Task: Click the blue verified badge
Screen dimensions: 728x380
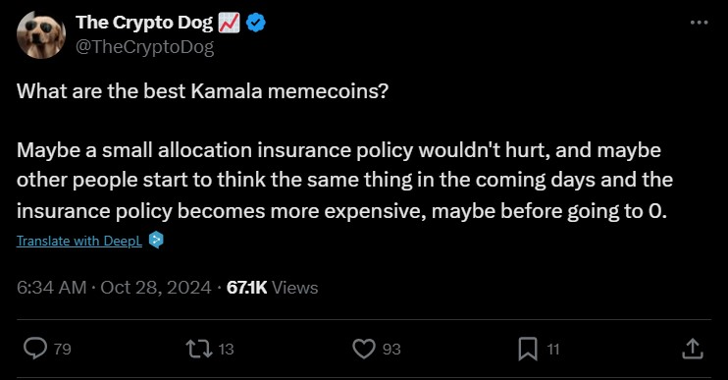Action: [256, 23]
